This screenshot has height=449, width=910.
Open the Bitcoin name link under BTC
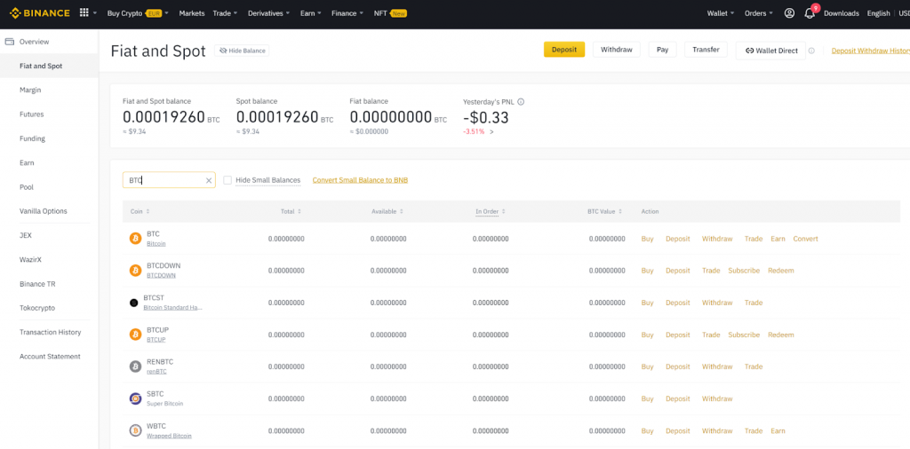click(156, 244)
